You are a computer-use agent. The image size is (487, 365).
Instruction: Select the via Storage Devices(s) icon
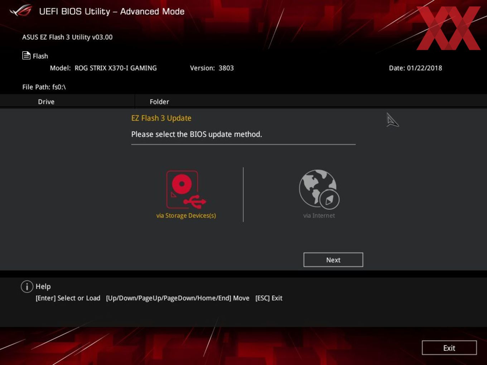186,189
